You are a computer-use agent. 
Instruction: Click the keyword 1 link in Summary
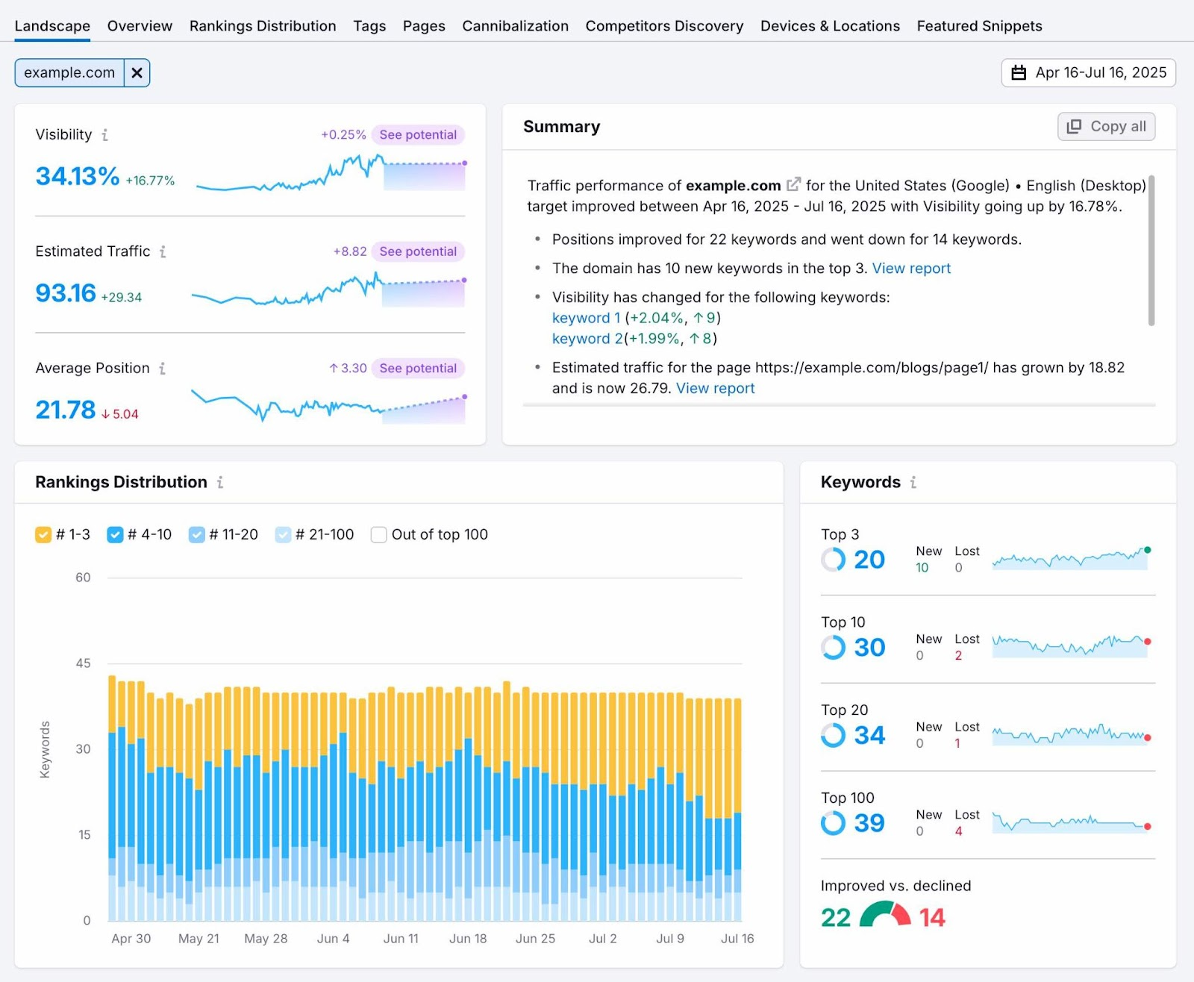pos(585,318)
